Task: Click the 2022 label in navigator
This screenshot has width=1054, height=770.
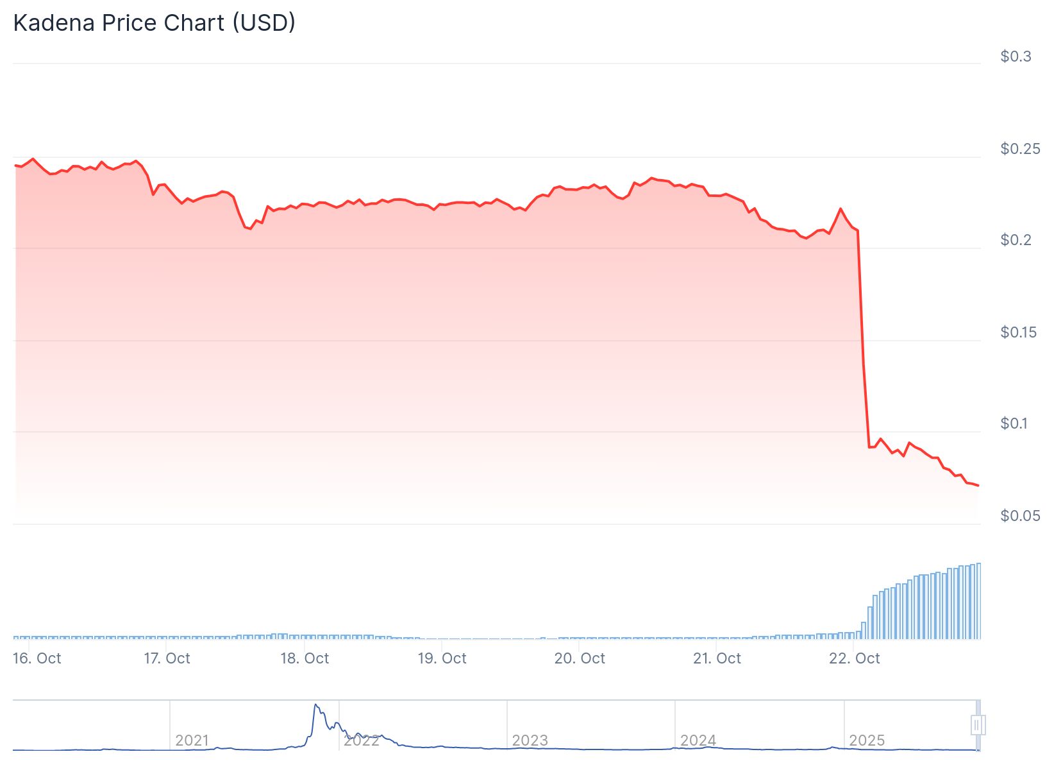Action: pos(362,740)
